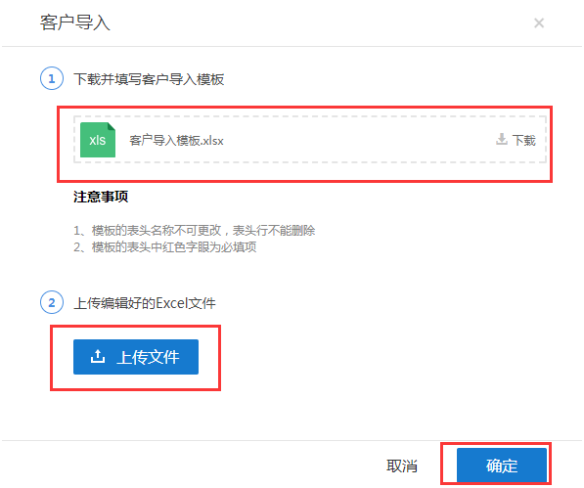Click the download arrow icon
Viewport: 584px width, 488px height.
(502, 139)
